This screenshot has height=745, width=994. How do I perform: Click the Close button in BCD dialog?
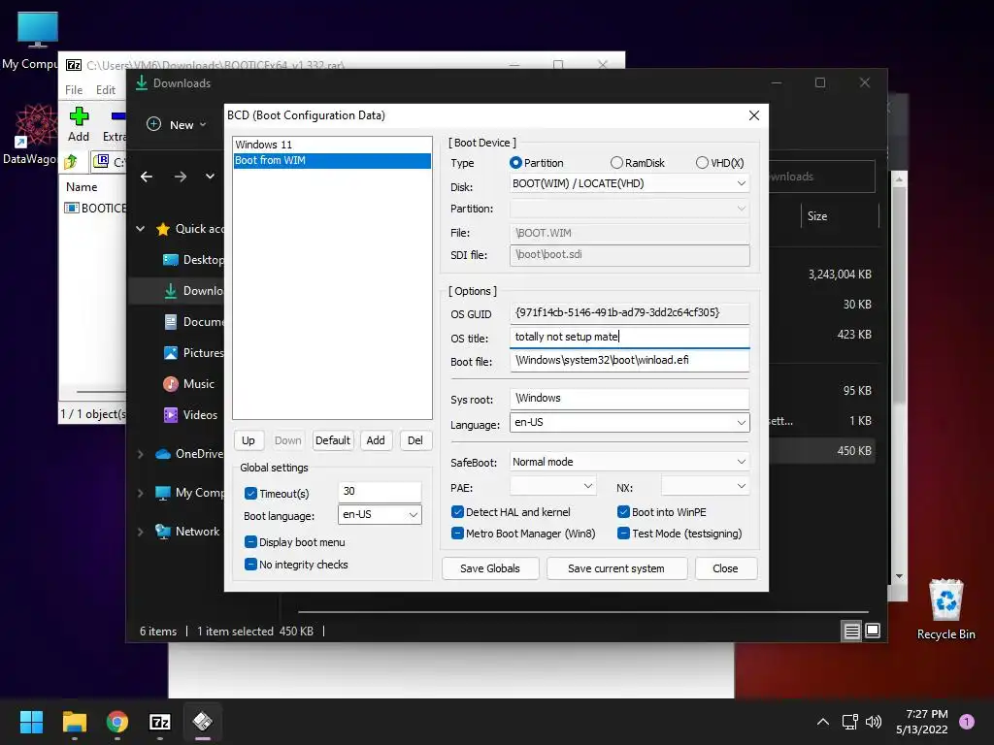click(725, 568)
